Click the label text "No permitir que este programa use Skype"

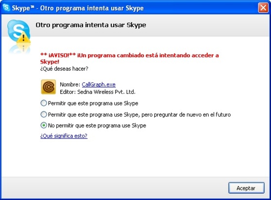tap(97, 125)
